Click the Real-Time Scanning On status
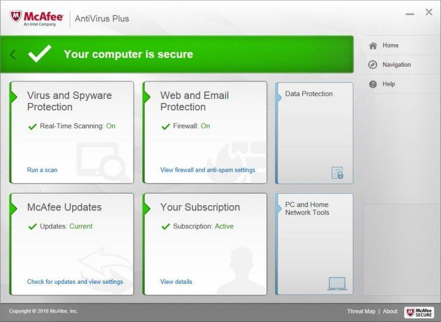The image size is (441, 322). click(x=110, y=126)
